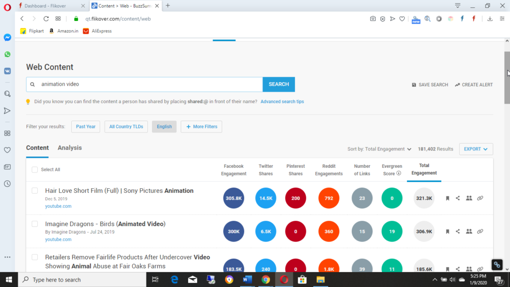Check the Select All checkbox
The image size is (510, 287).
35,169
